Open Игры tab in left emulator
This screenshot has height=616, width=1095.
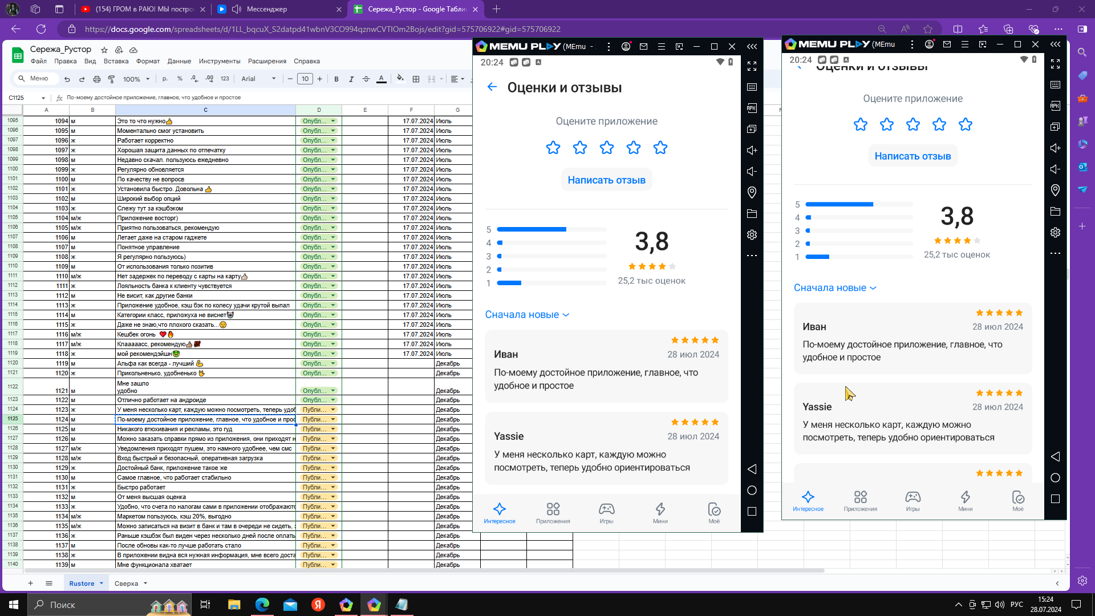tap(606, 512)
